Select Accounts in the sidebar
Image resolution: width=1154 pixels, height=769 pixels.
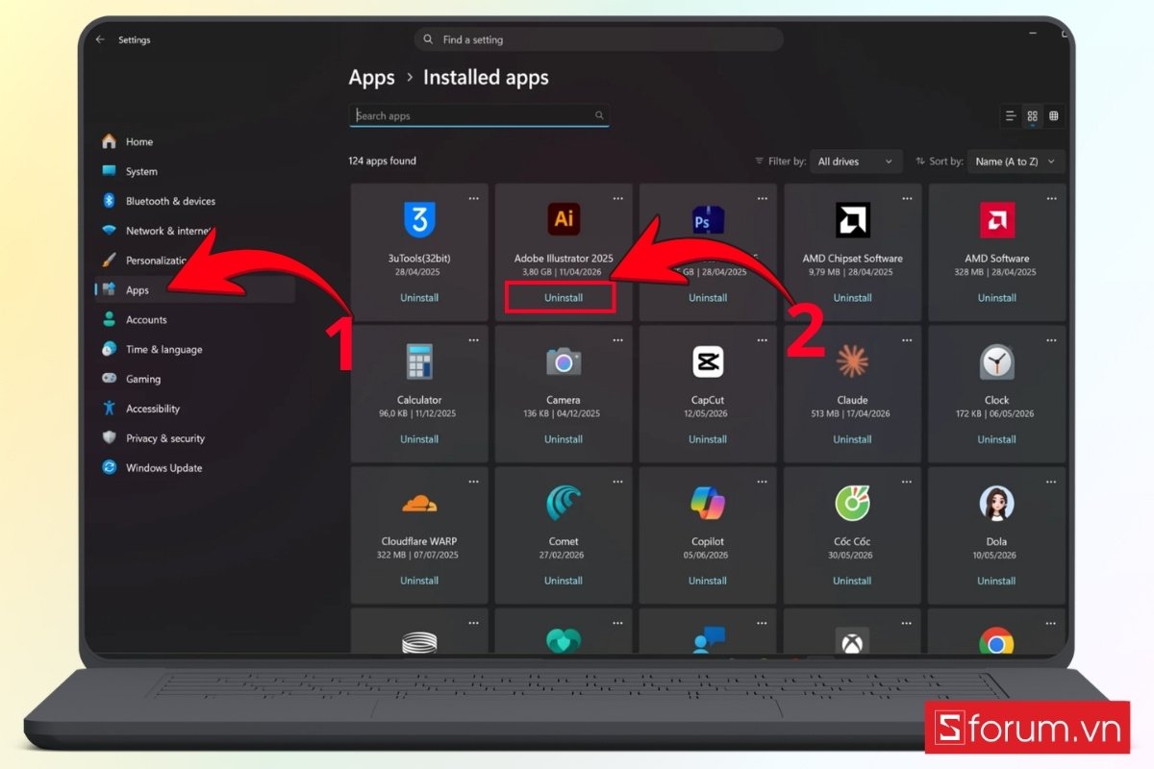[146, 320]
